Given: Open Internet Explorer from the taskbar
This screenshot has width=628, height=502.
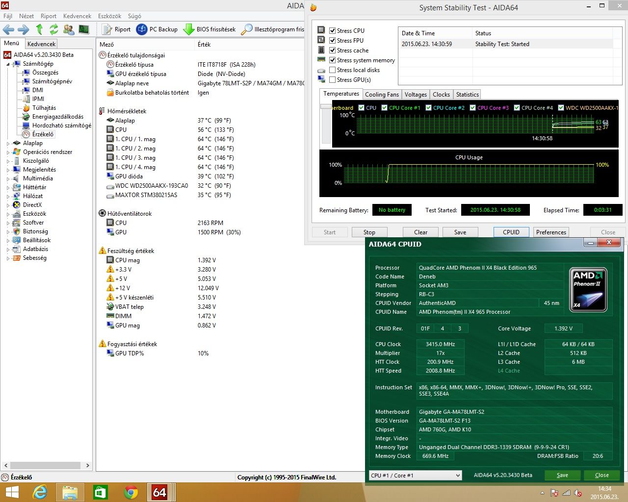Looking at the screenshot, I should pos(39,492).
